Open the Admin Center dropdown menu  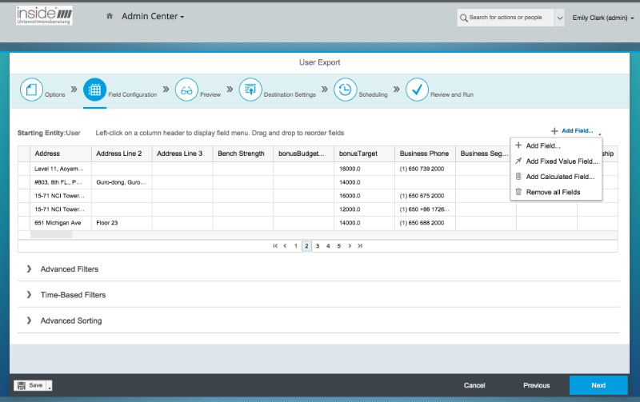(x=152, y=17)
